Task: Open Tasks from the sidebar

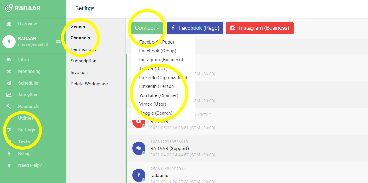Action: pyautogui.click(x=24, y=142)
